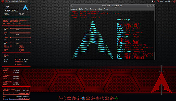
Task: Open the clock showing ter 07 abr, 12:27
Action: pos(166,1)
